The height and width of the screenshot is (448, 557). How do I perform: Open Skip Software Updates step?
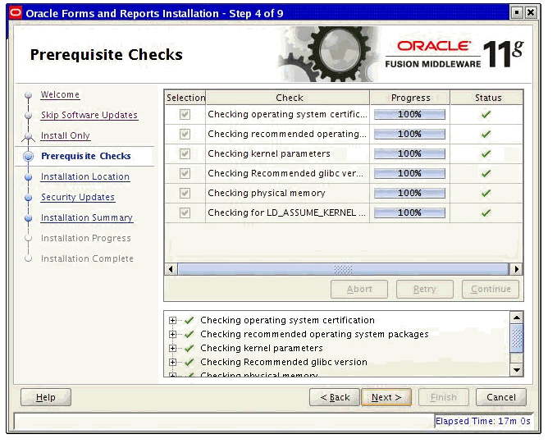[89, 115]
